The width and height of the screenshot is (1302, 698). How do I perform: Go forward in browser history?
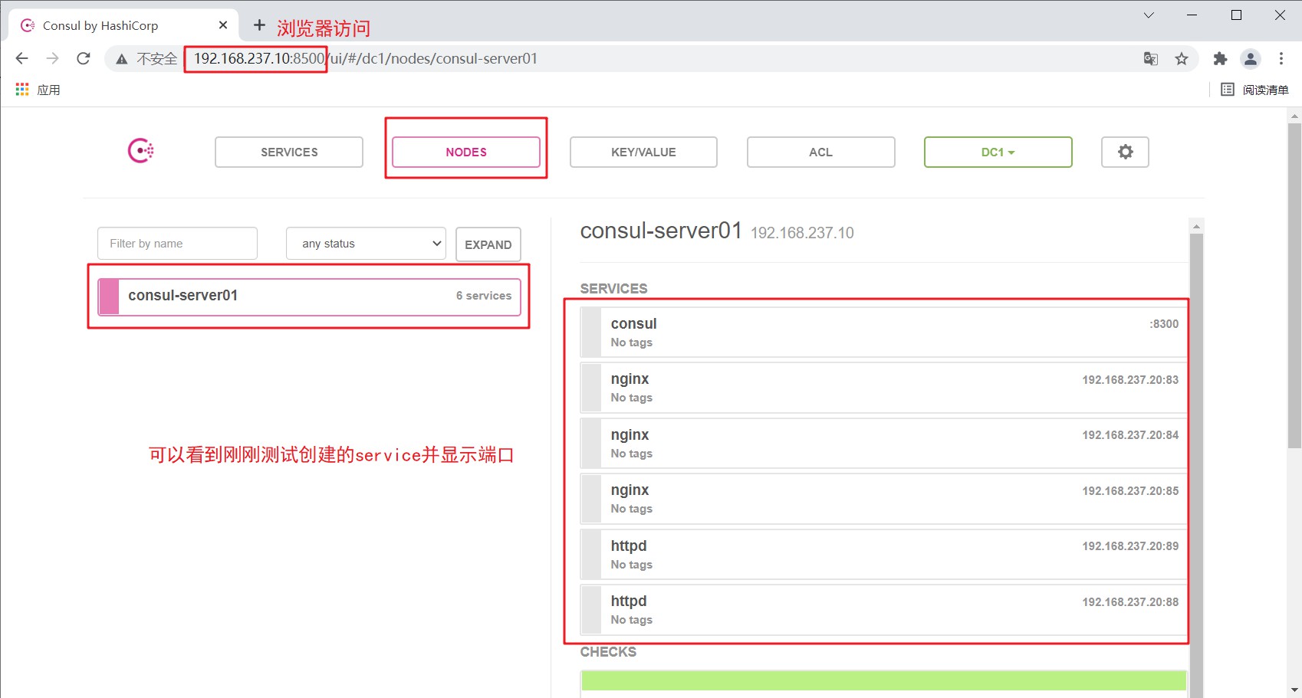[52, 58]
